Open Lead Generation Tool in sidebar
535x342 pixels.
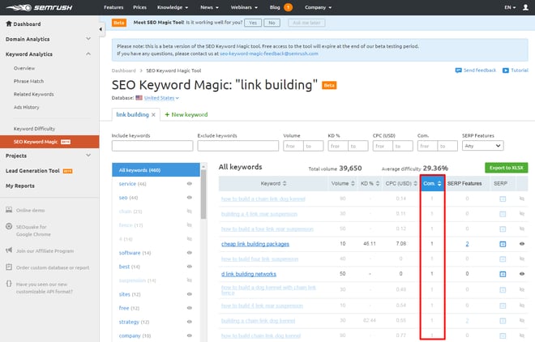(x=32, y=171)
